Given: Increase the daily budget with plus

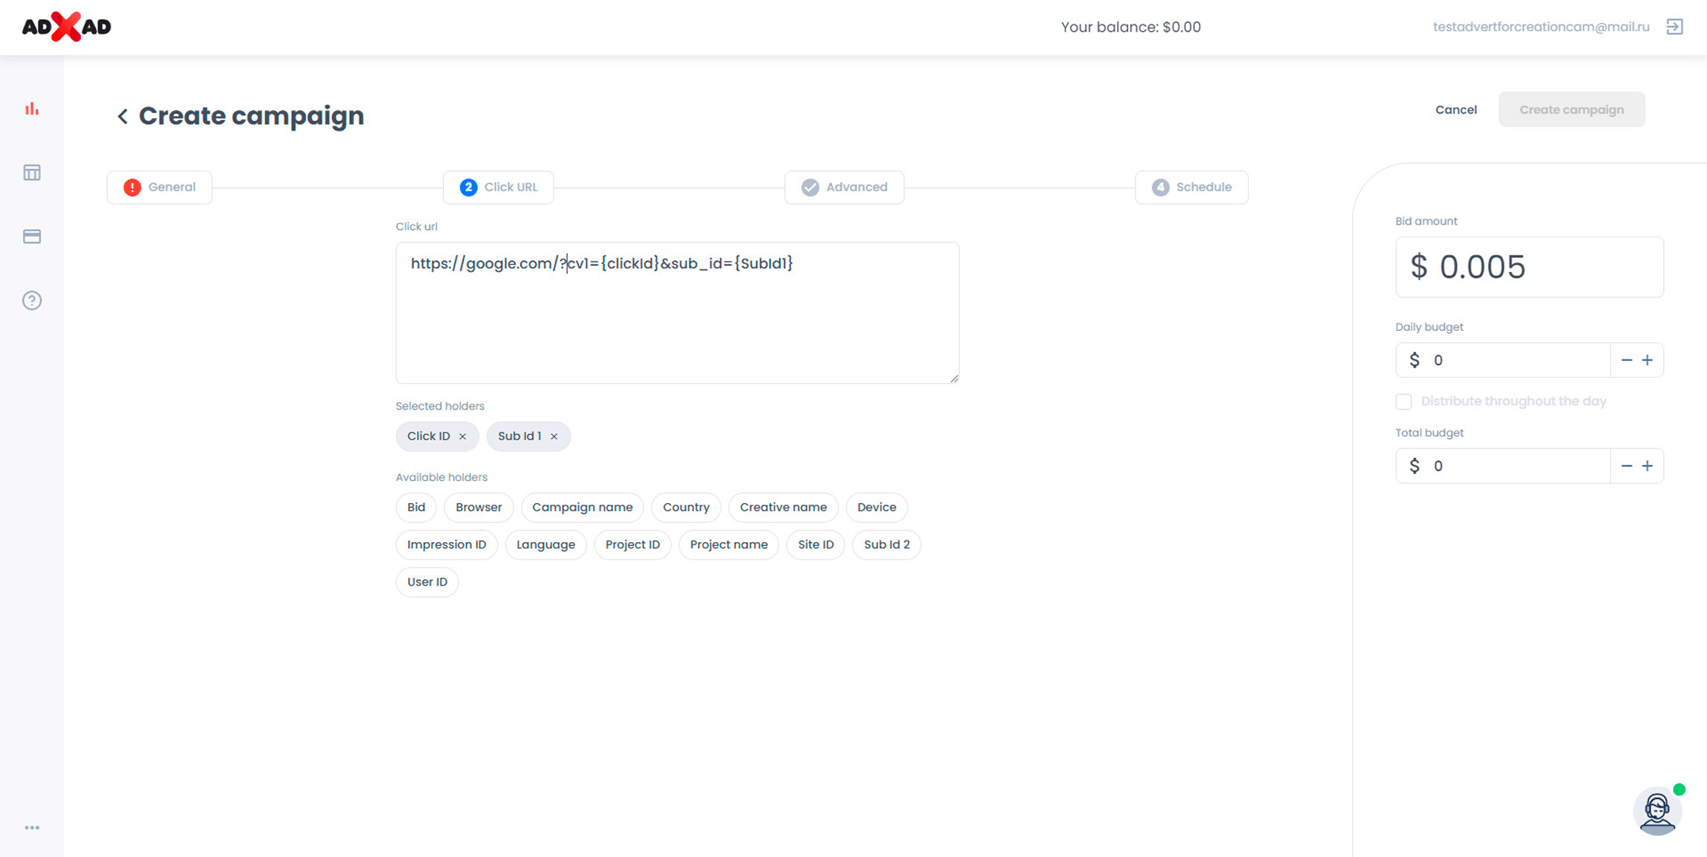Looking at the screenshot, I should coord(1647,360).
